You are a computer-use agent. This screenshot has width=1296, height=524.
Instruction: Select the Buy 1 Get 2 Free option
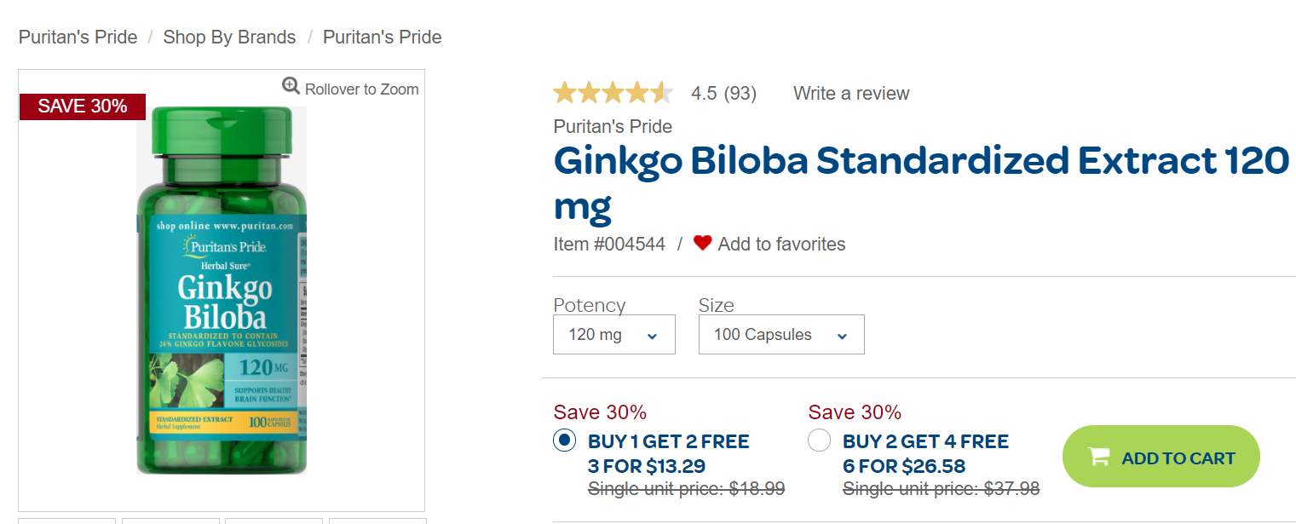point(564,441)
